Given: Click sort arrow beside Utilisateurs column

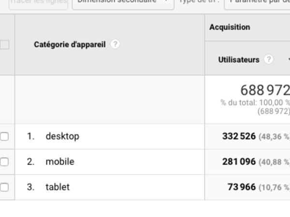Looking at the screenshot, I should [289, 60].
